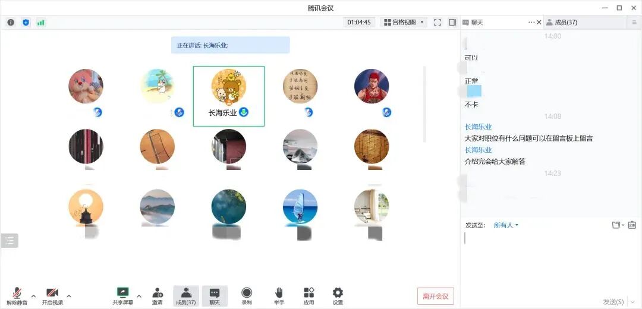Click muted mic under calligraphy avatar
The height and width of the screenshot is (309, 642).
pyautogui.click(x=309, y=112)
